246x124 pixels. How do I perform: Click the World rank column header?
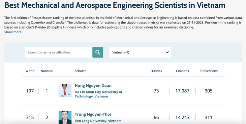click(30, 71)
